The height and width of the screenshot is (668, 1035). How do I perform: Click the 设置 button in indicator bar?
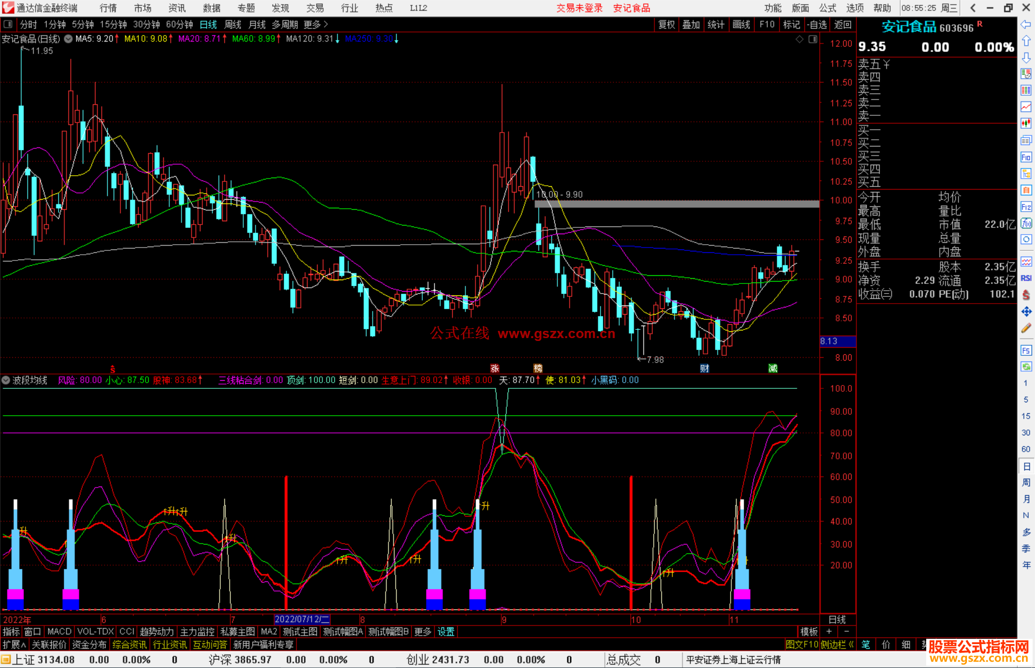pyautogui.click(x=446, y=632)
